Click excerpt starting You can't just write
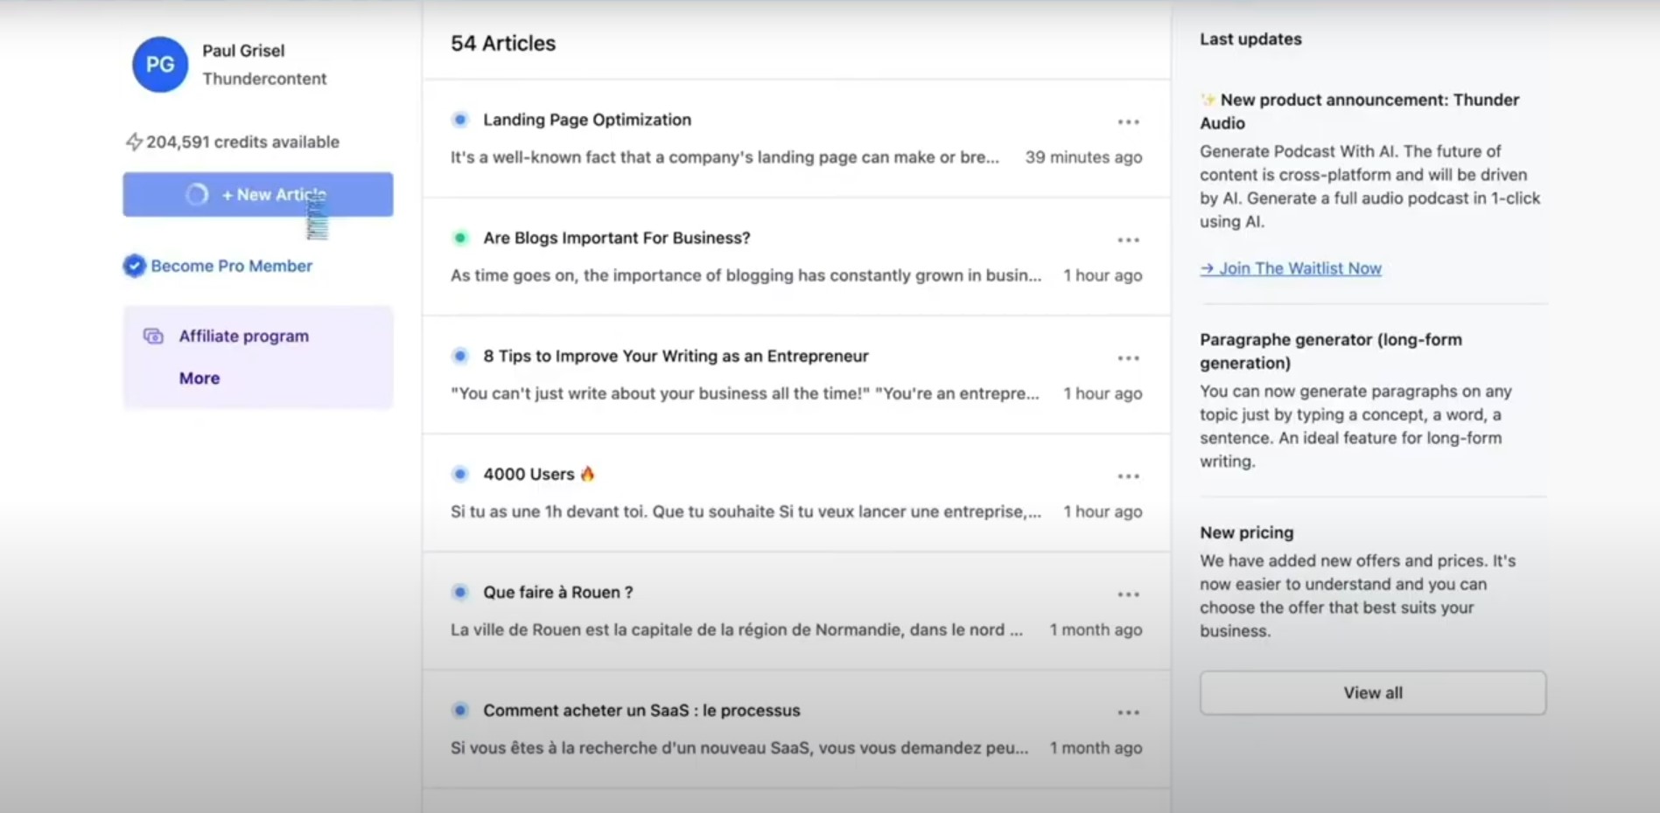Screen dimensions: 1660x813 coord(745,393)
